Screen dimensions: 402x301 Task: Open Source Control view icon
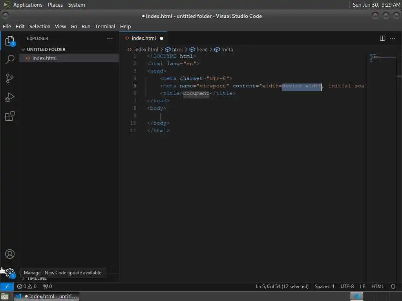click(10, 78)
